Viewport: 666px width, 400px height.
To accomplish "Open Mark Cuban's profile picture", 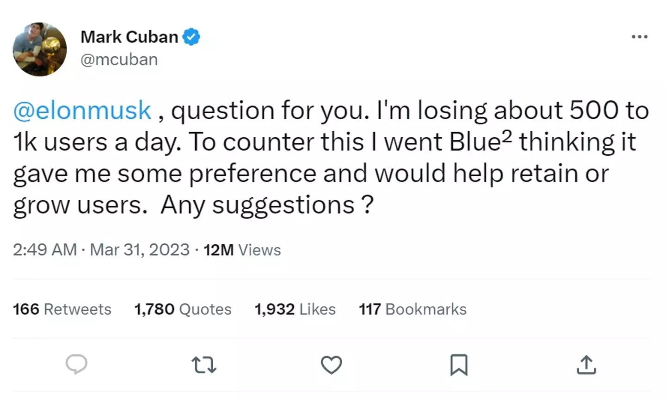I will click(x=40, y=49).
